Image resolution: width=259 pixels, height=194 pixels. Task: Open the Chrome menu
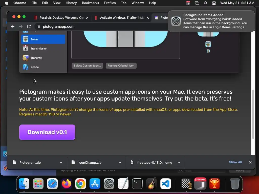click(x=20, y=3)
